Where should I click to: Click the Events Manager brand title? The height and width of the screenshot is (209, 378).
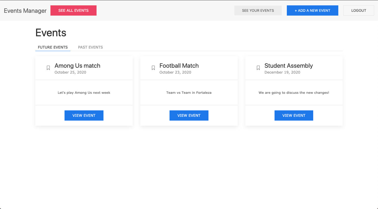click(x=25, y=11)
